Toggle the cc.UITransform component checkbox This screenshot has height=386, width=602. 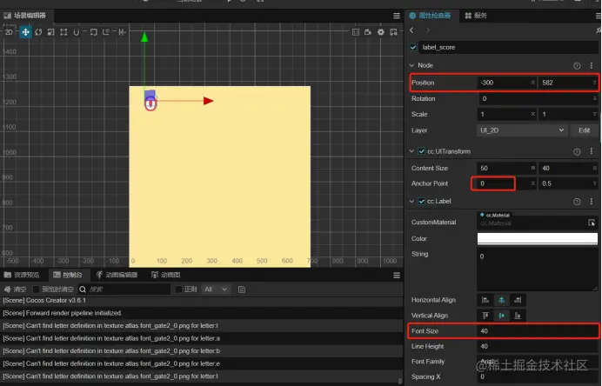coord(422,151)
